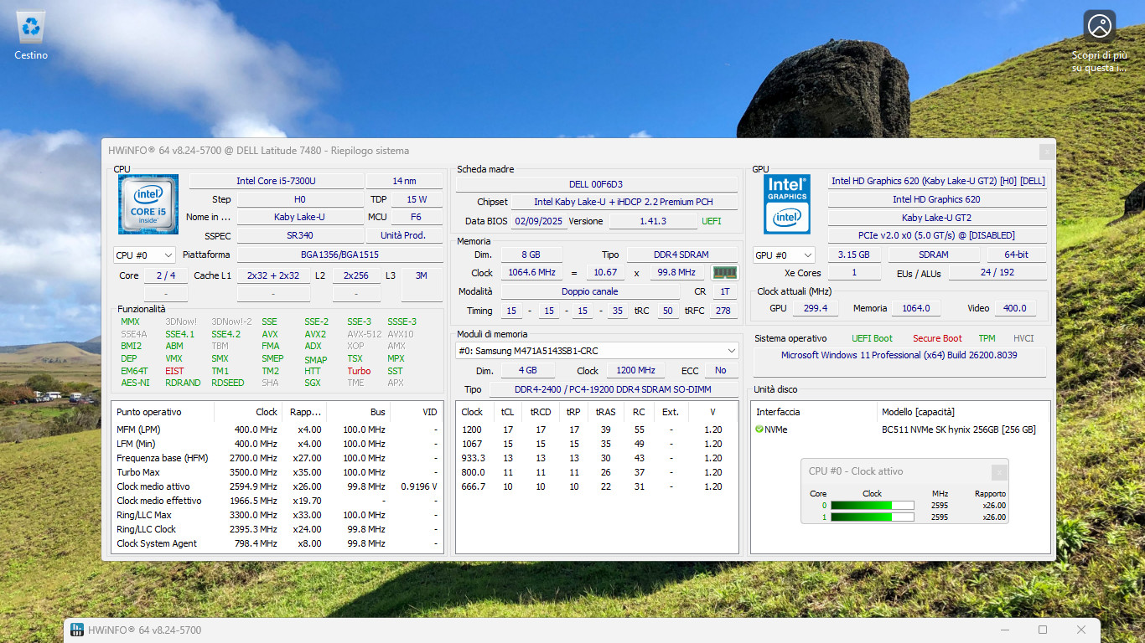Click the UEFI Boot indicator

pos(872,338)
